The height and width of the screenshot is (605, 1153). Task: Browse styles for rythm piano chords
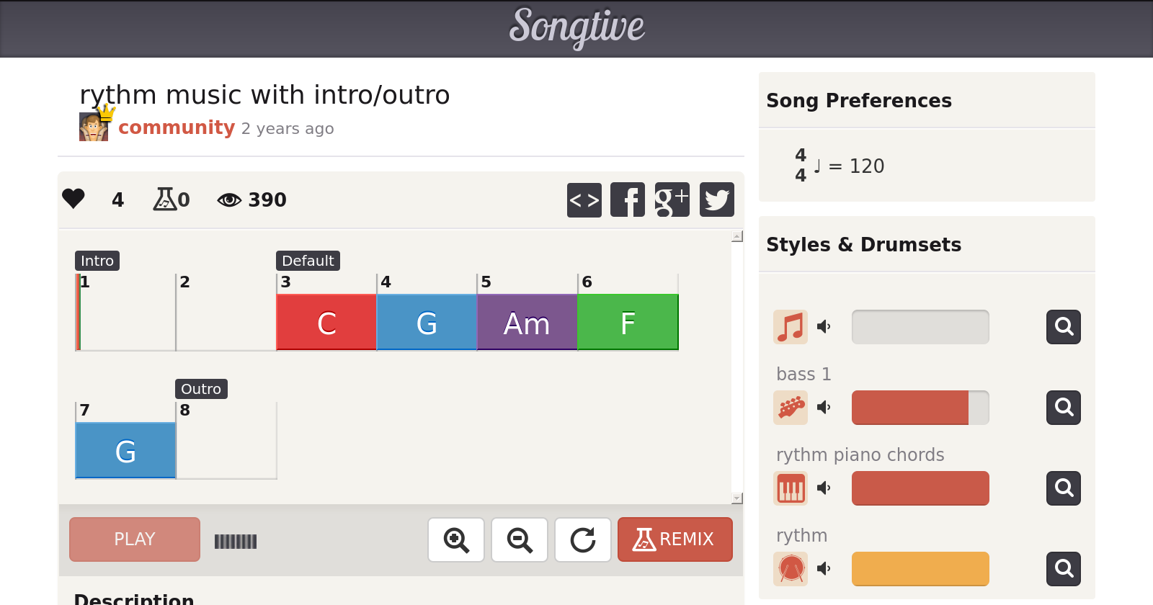(1063, 488)
